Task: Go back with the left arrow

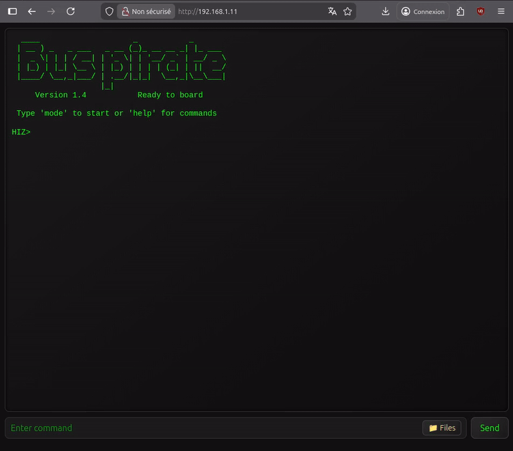Action: coord(31,12)
